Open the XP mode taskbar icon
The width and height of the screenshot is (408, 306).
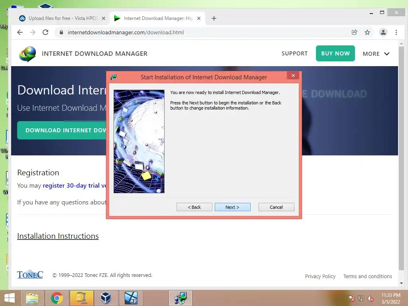coord(131,298)
